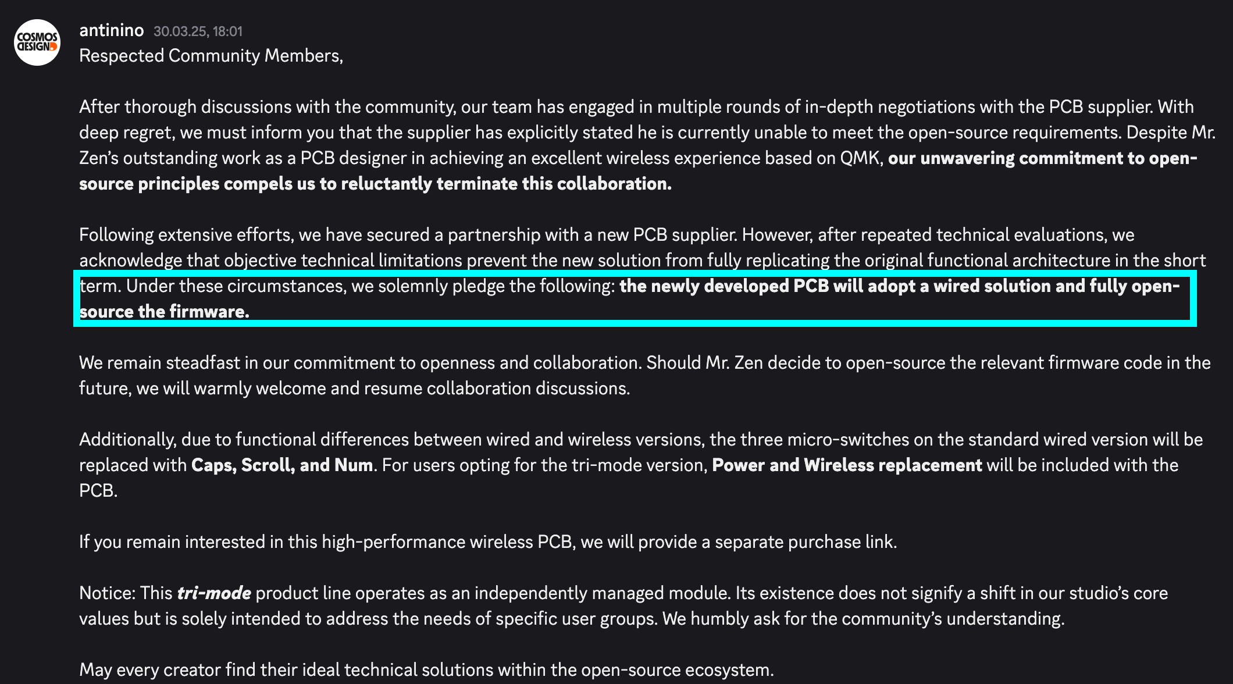Click the 'Respected Community Members,' greeting line

click(211, 56)
